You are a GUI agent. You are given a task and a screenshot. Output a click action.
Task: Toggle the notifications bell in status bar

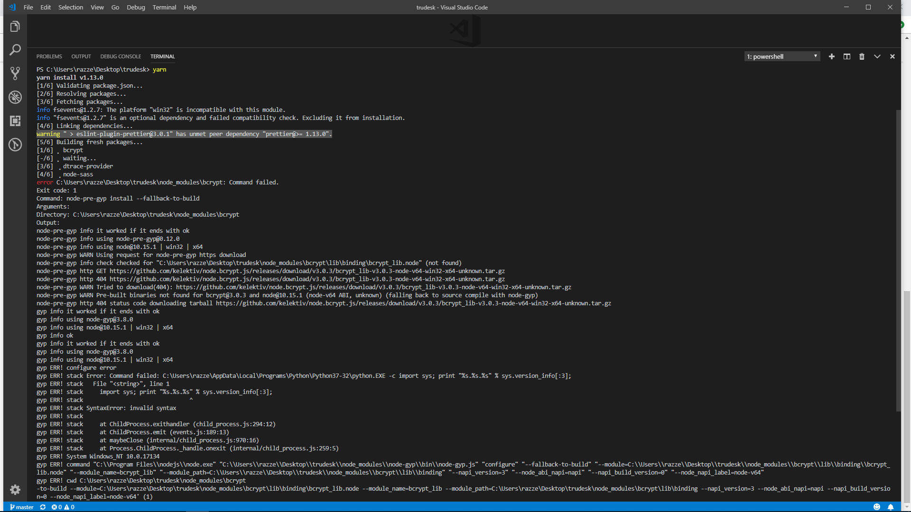891,507
